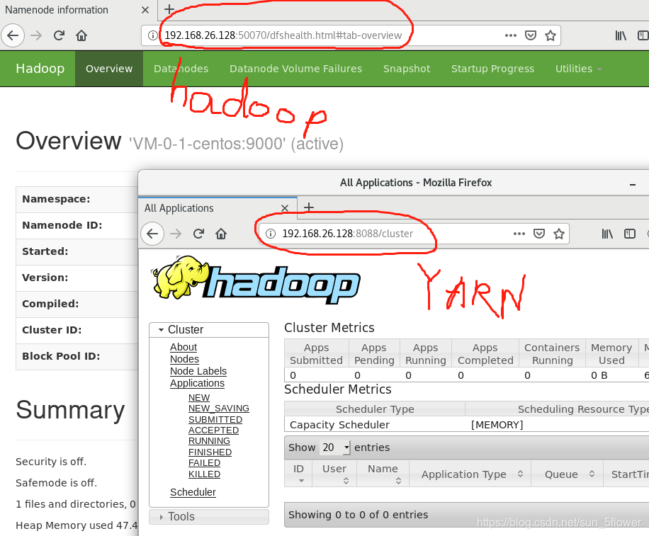Click the '[MEMORY]' scheduling resource cell
Screen dimensions: 649x536
(497, 425)
